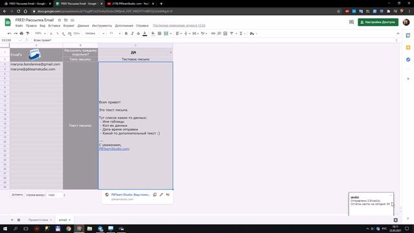Redo the last undone action

[x=16, y=34]
